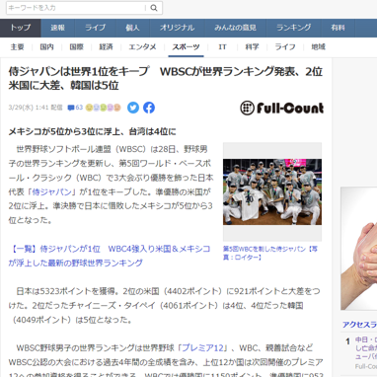Go to the ランキング tab
The height and width of the screenshot is (377, 377).
[294, 28]
